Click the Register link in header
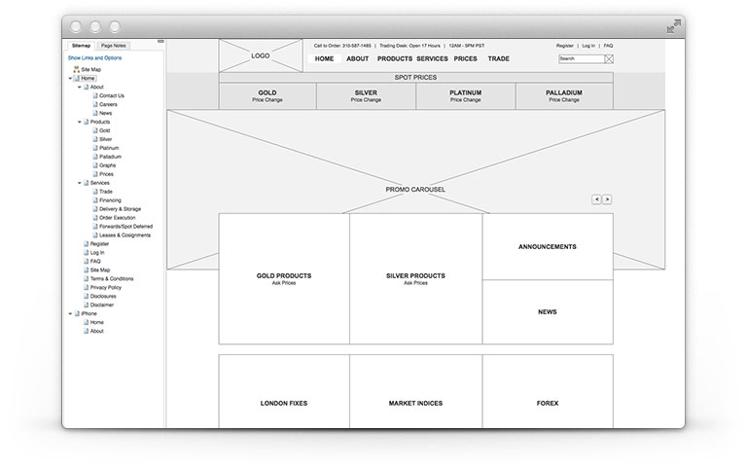This screenshot has height=467, width=747. click(x=565, y=46)
